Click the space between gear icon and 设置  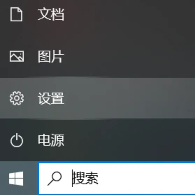(31, 98)
